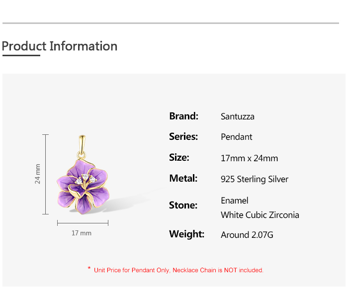The image size is (348, 306).
Task: Click the red unit price disclaimer note
Action: point(178,270)
